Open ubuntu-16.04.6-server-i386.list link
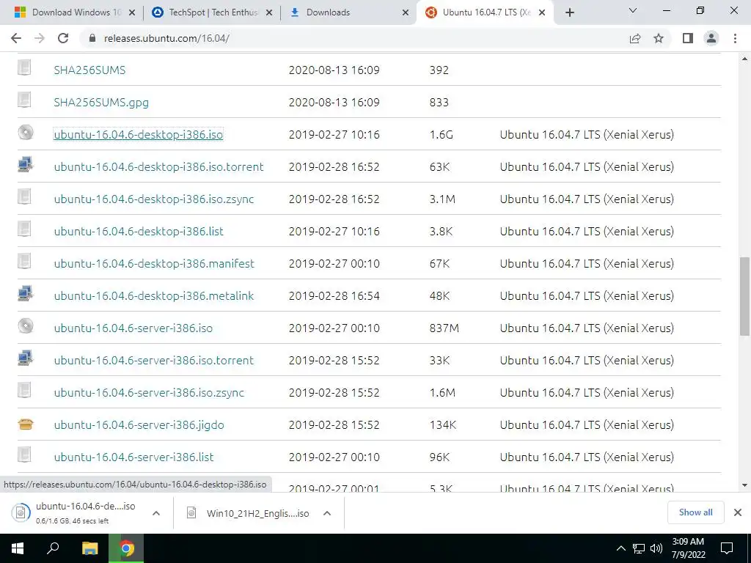 [x=133, y=457]
